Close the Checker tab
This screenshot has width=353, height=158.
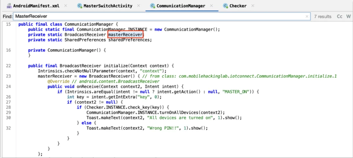point(253,6)
